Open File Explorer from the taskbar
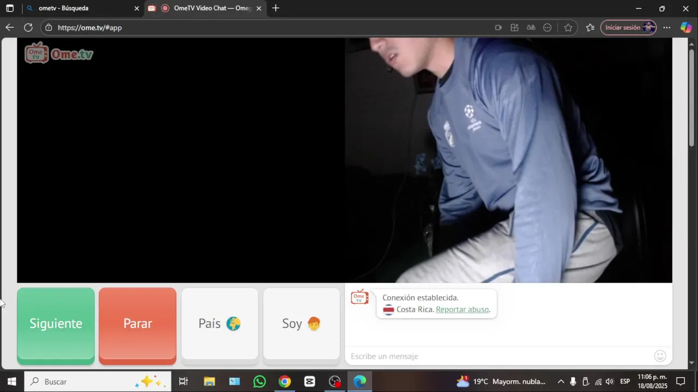 pos(209,382)
